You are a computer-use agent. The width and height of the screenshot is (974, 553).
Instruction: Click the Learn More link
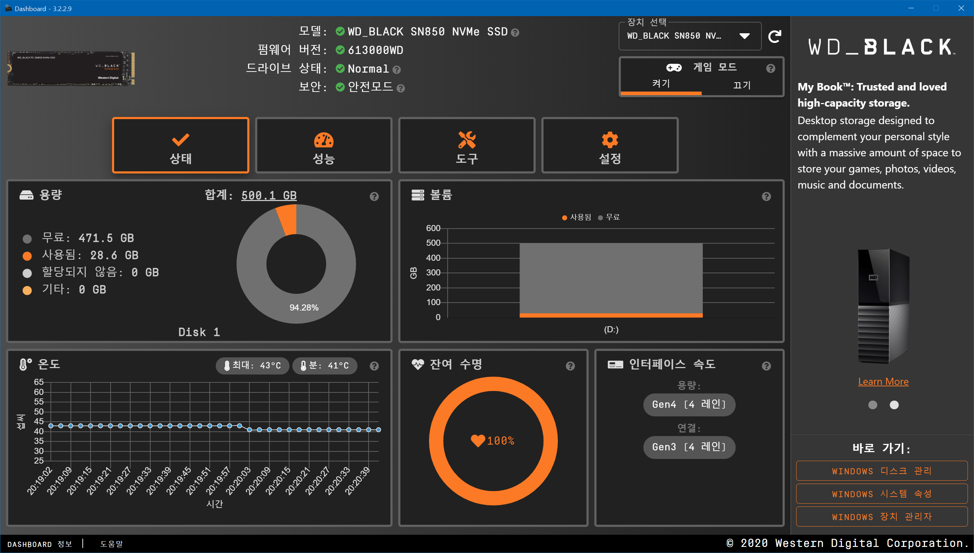pyautogui.click(x=883, y=381)
